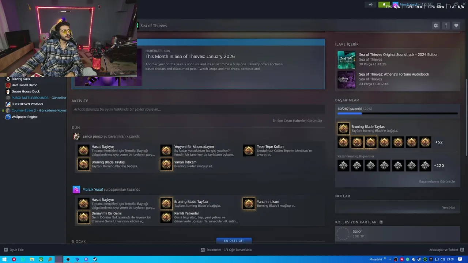Viewport: 468px width, 263px height.
Task: Click sanco panco username link
Action: [93, 136]
